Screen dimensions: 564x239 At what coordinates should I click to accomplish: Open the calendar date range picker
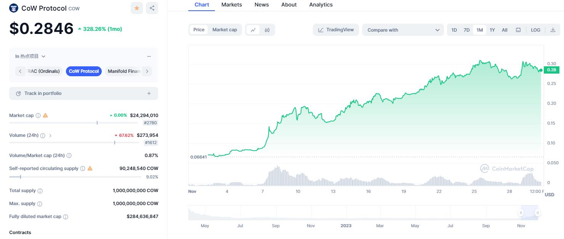(518, 30)
